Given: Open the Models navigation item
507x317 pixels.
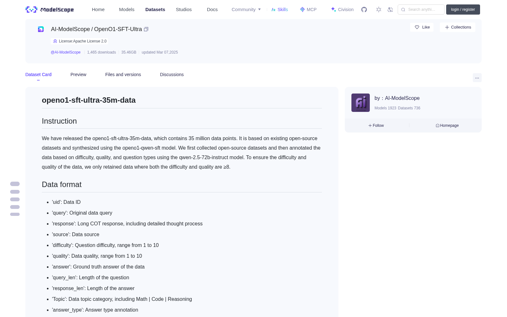Looking at the screenshot, I should tap(127, 10).
